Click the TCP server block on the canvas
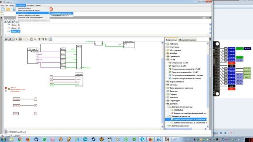This screenshot has width=253, height=142. click(33, 56)
